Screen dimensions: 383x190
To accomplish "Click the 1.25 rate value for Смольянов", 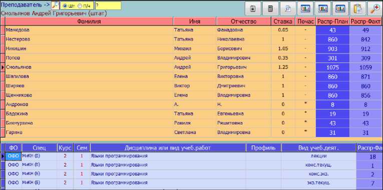I will point(283,67).
